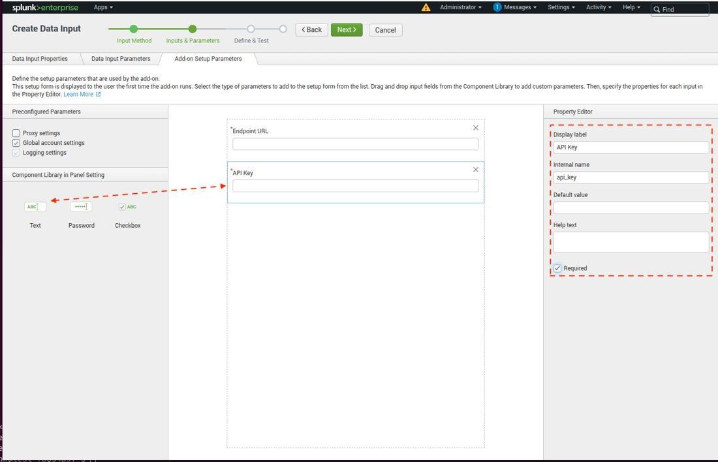Click the Create Data Input title
Image resolution: width=718 pixels, height=462 pixels.
(46, 29)
